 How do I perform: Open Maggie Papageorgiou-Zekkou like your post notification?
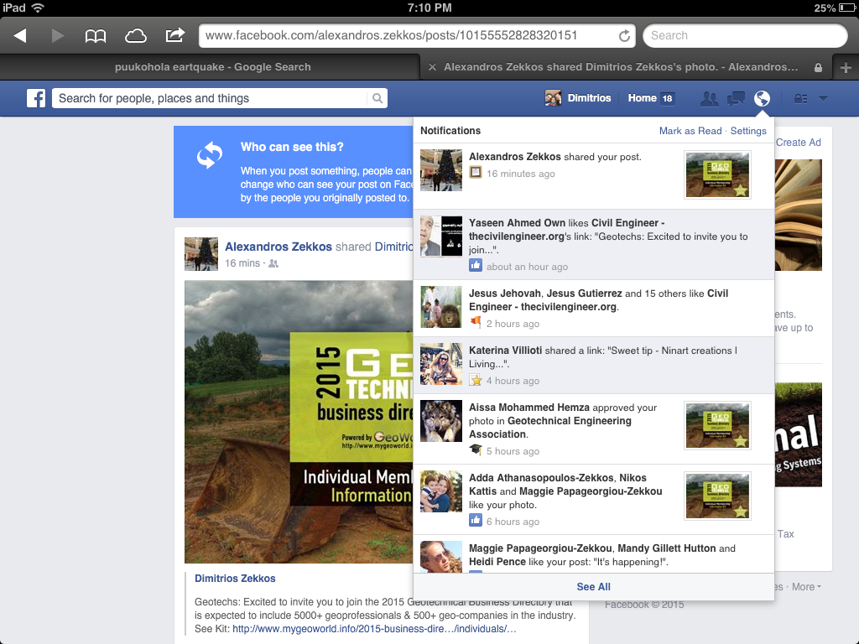click(594, 554)
